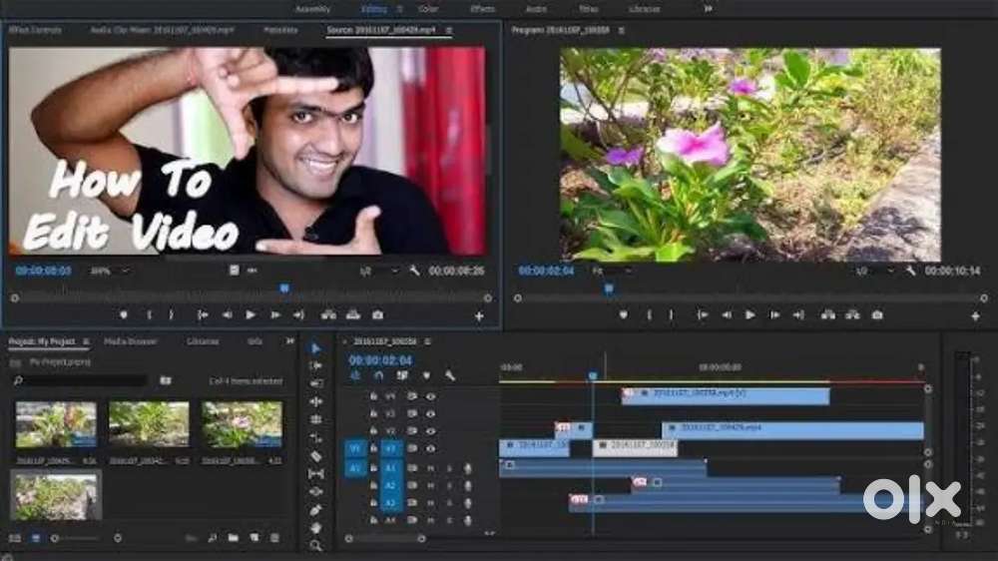
Task: Mute the A1 audio track
Action: 431,467
